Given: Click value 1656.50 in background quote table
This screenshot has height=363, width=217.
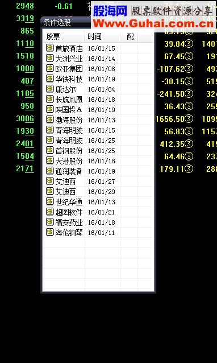Looking at the screenshot, I should click(x=170, y=119).
